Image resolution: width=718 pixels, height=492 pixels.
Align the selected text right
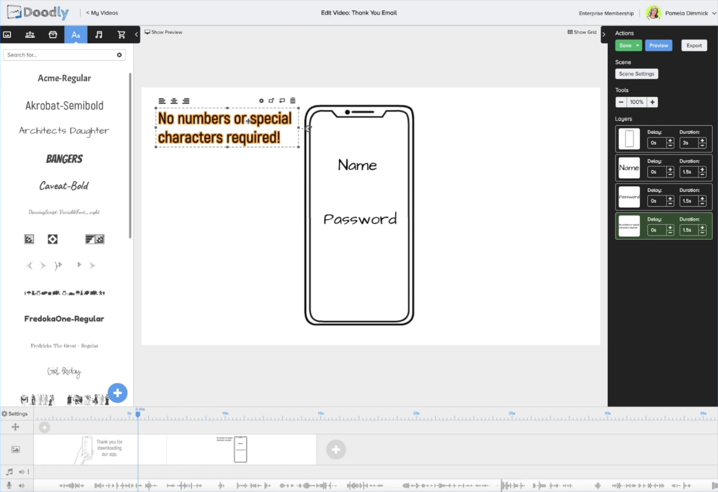186,101
